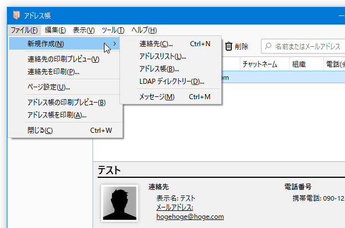The image size is (345, 228).
Task: Choose アドレスリスト(L)... from the submenu
Action: (171, 56)
